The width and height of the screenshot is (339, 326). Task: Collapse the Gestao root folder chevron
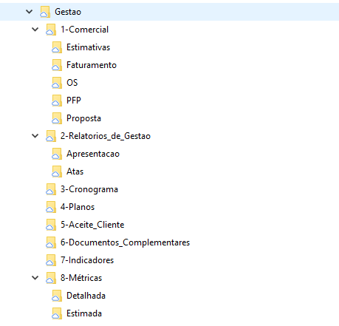click(x=30, y=12)
